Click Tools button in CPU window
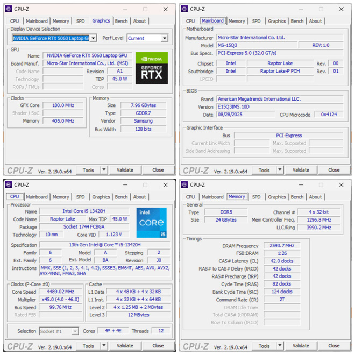Viewport: 355px width, 355px height. (x=88, y=346)
